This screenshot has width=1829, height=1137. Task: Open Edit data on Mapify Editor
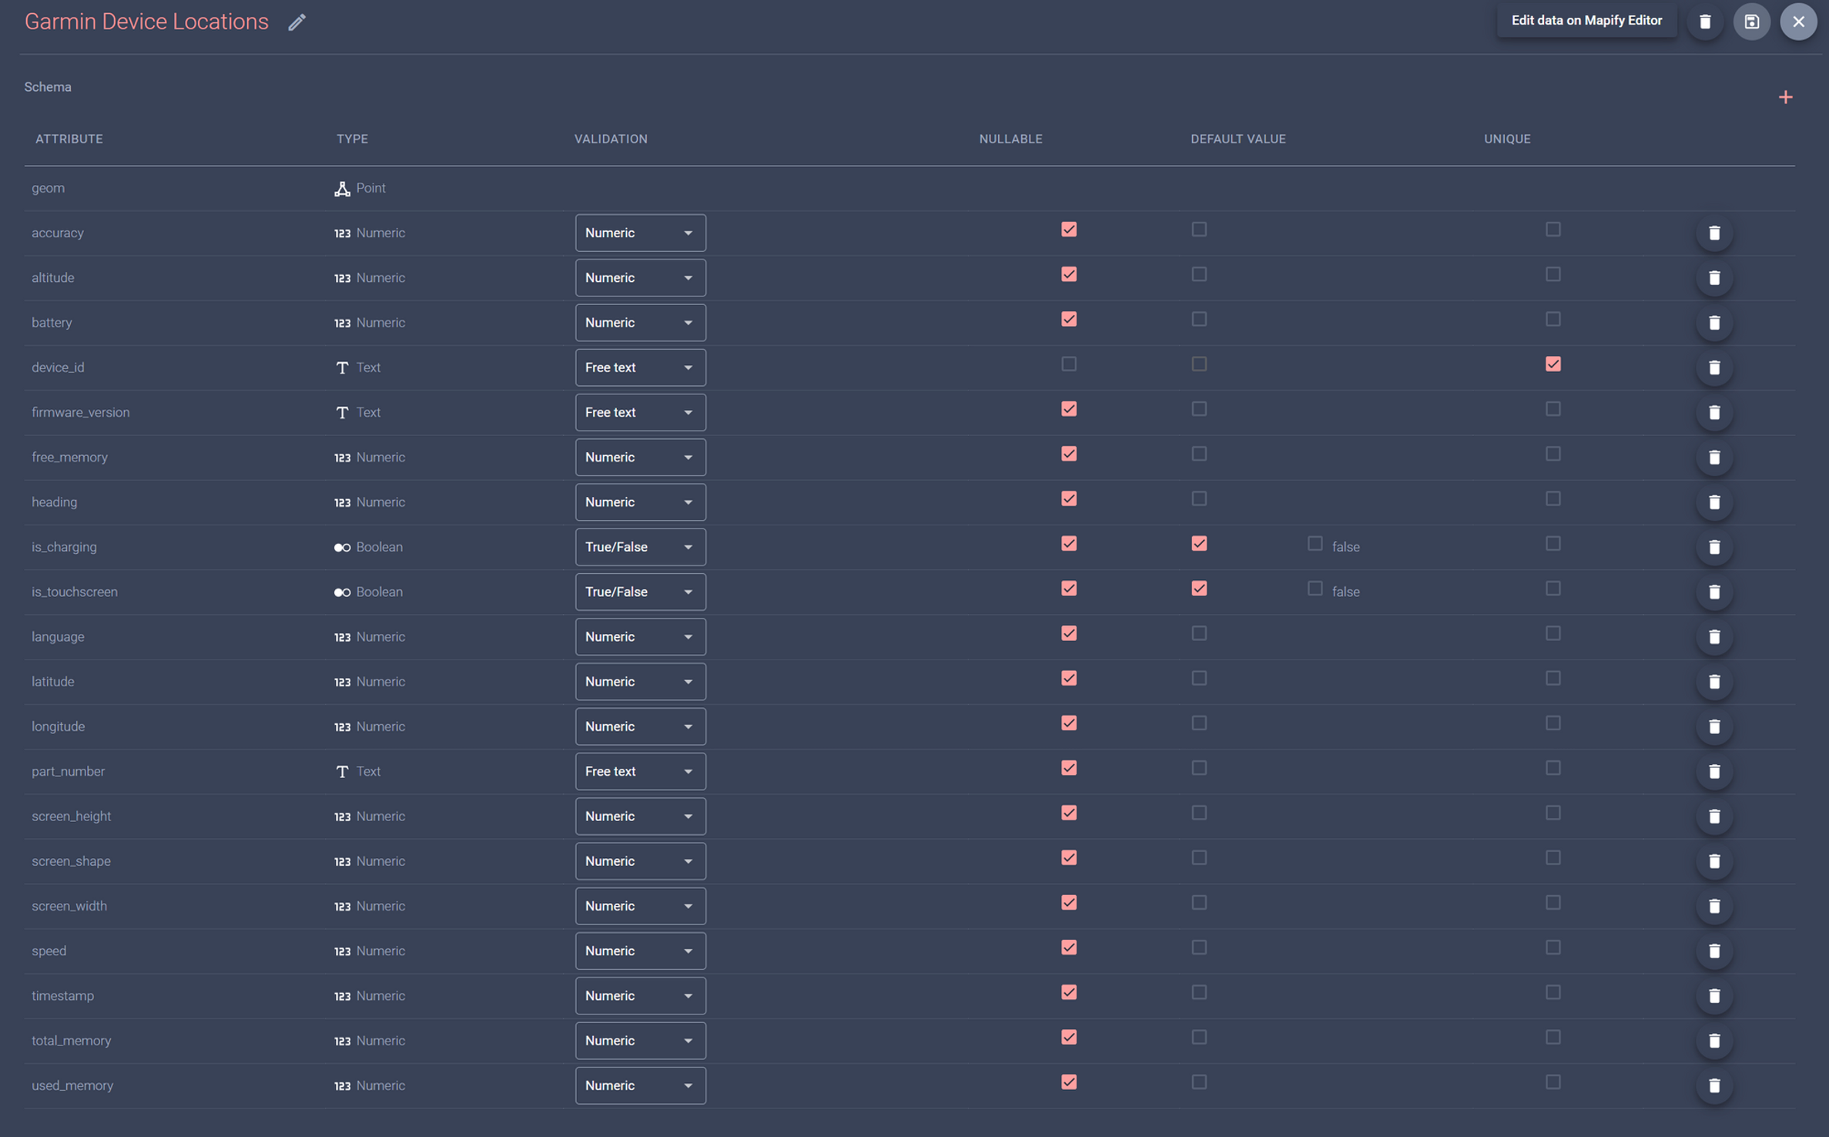pos(1586,21)
